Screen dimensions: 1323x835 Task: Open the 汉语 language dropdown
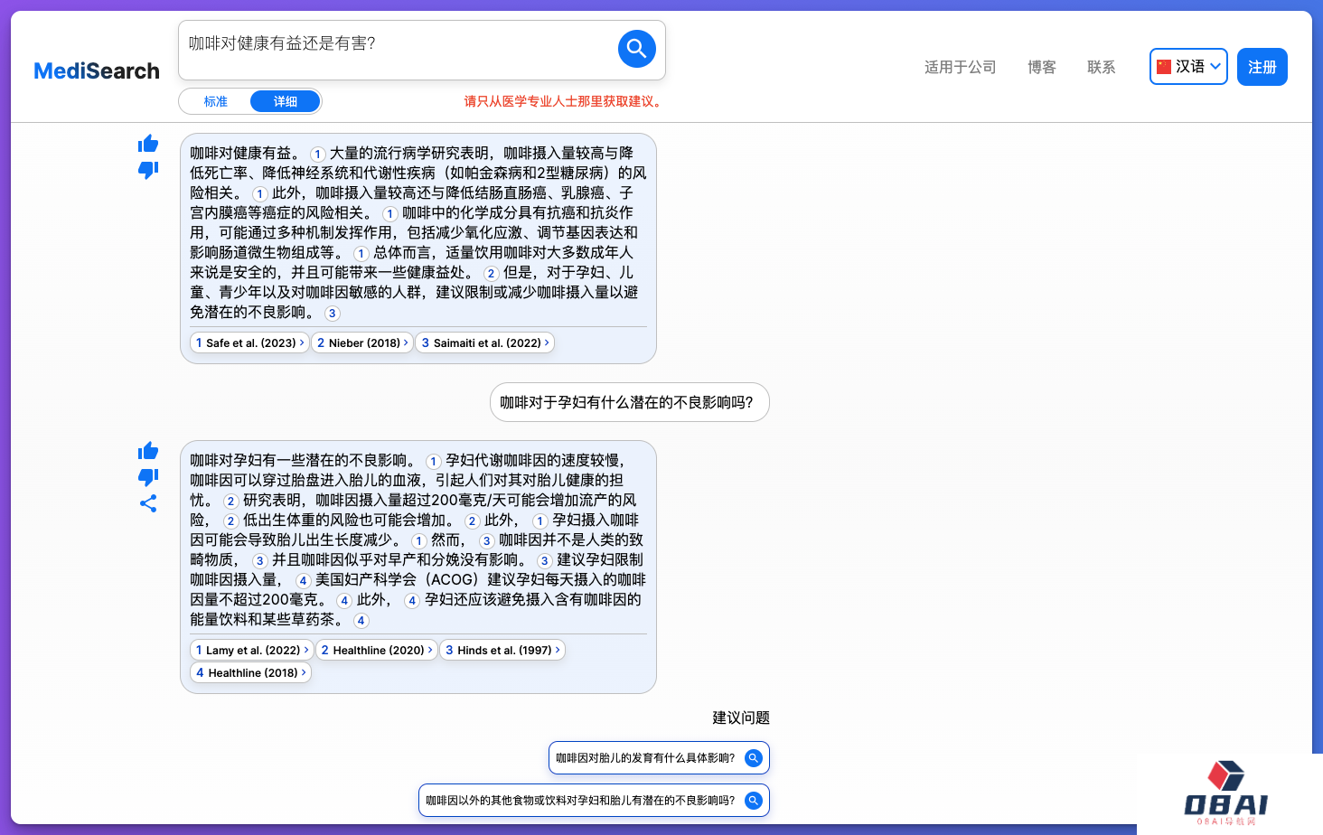[1187, 67]
